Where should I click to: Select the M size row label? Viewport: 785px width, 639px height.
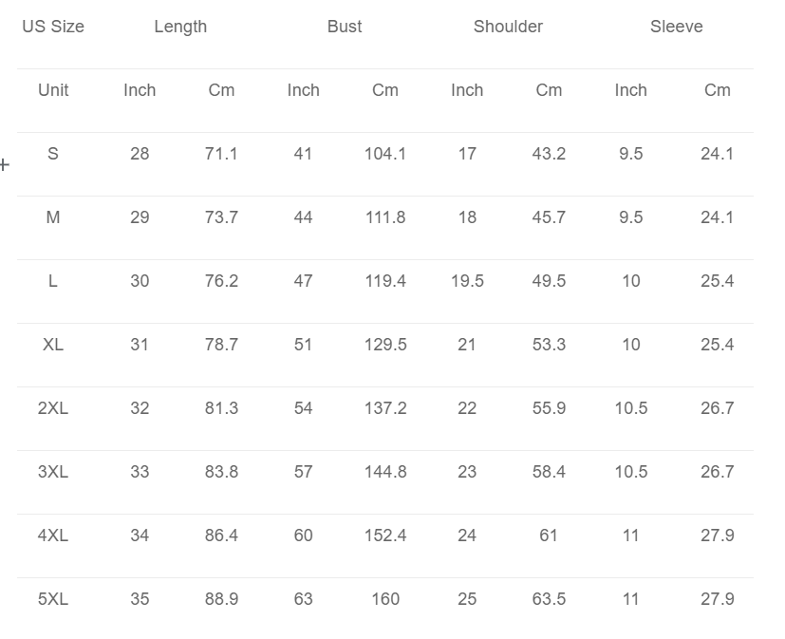(x=53, y=217)
